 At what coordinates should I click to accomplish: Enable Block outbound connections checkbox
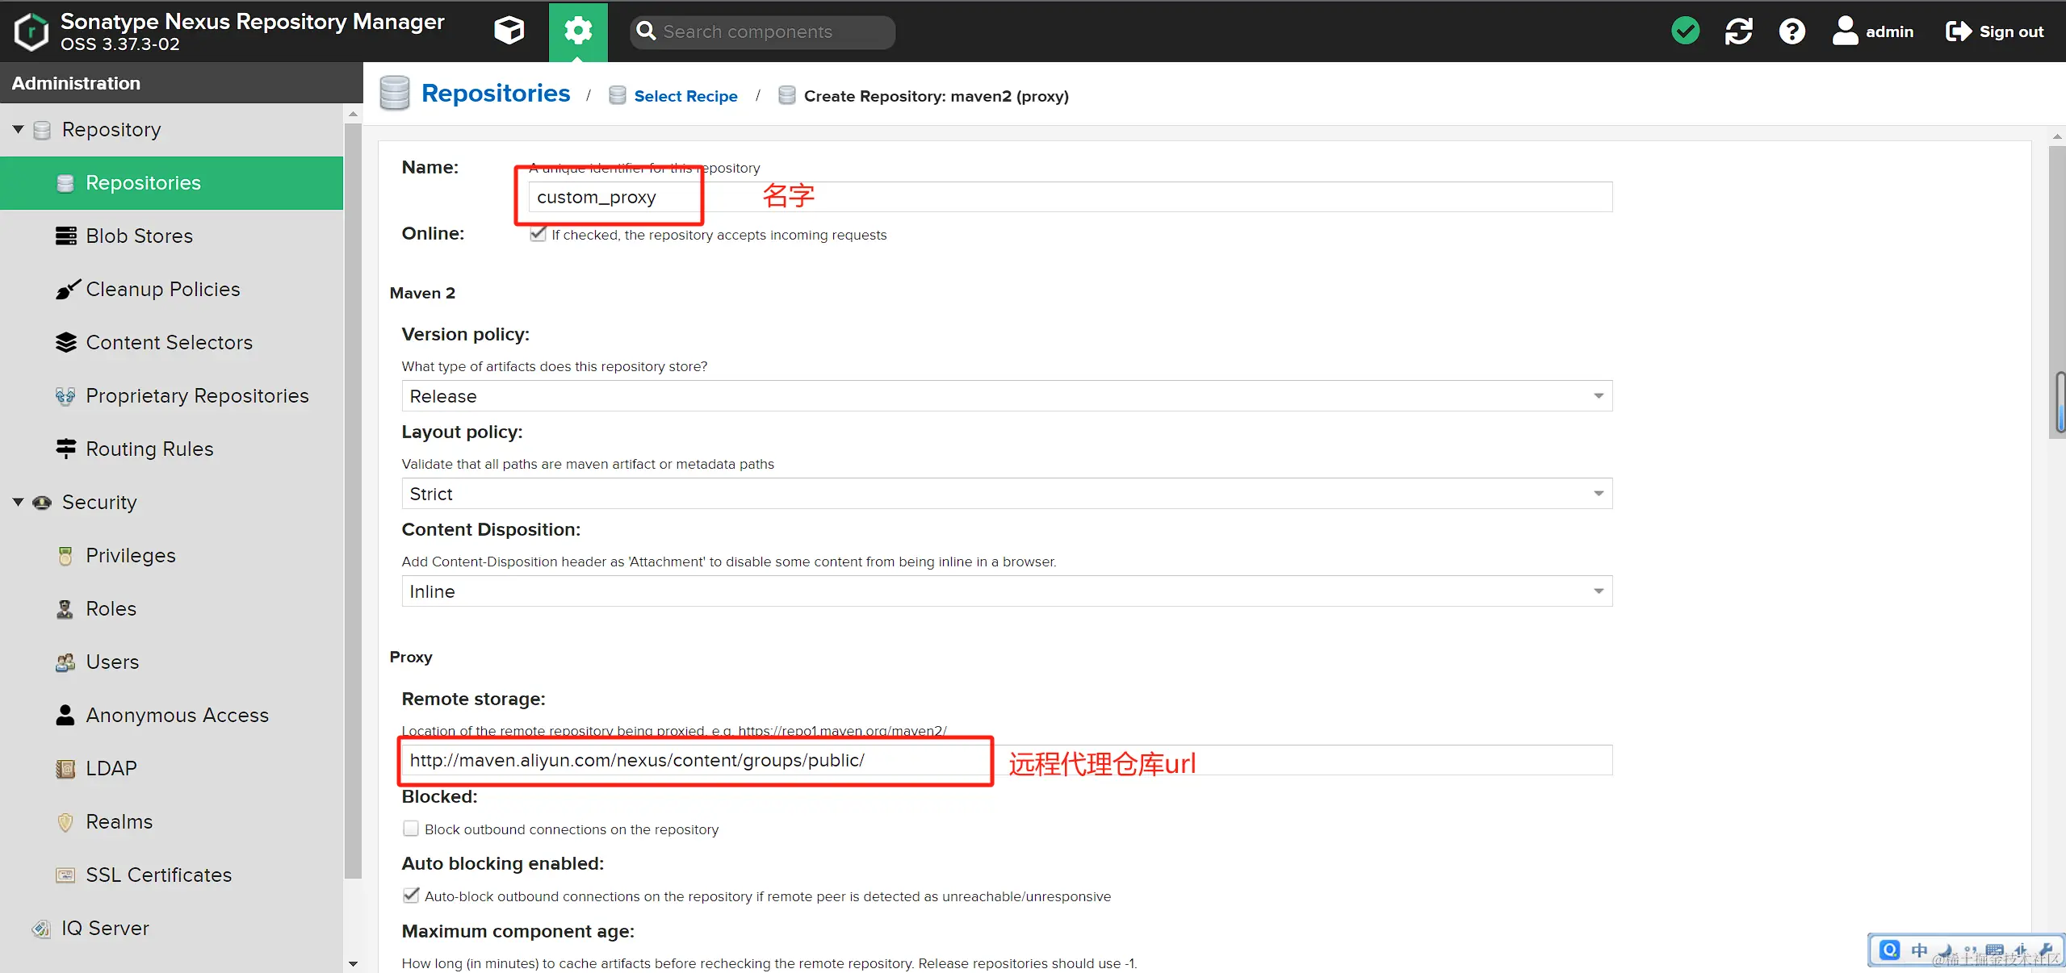click(411, 829)
